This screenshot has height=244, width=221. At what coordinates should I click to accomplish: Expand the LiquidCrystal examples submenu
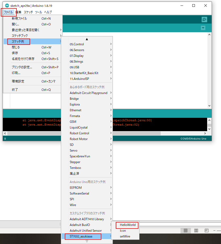click(78, 127)
